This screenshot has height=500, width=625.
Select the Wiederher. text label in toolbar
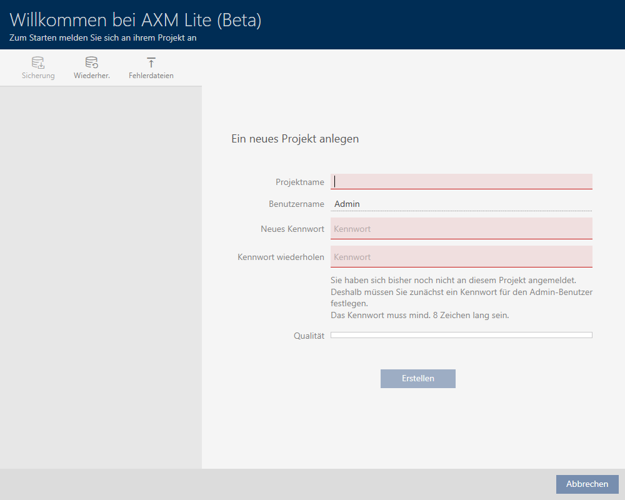91,76
